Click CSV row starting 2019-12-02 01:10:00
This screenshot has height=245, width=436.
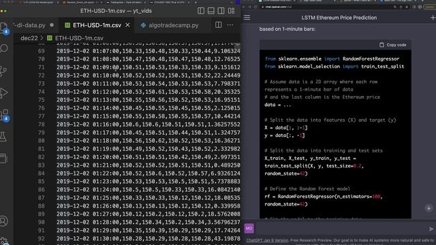(x=149, y=76)
